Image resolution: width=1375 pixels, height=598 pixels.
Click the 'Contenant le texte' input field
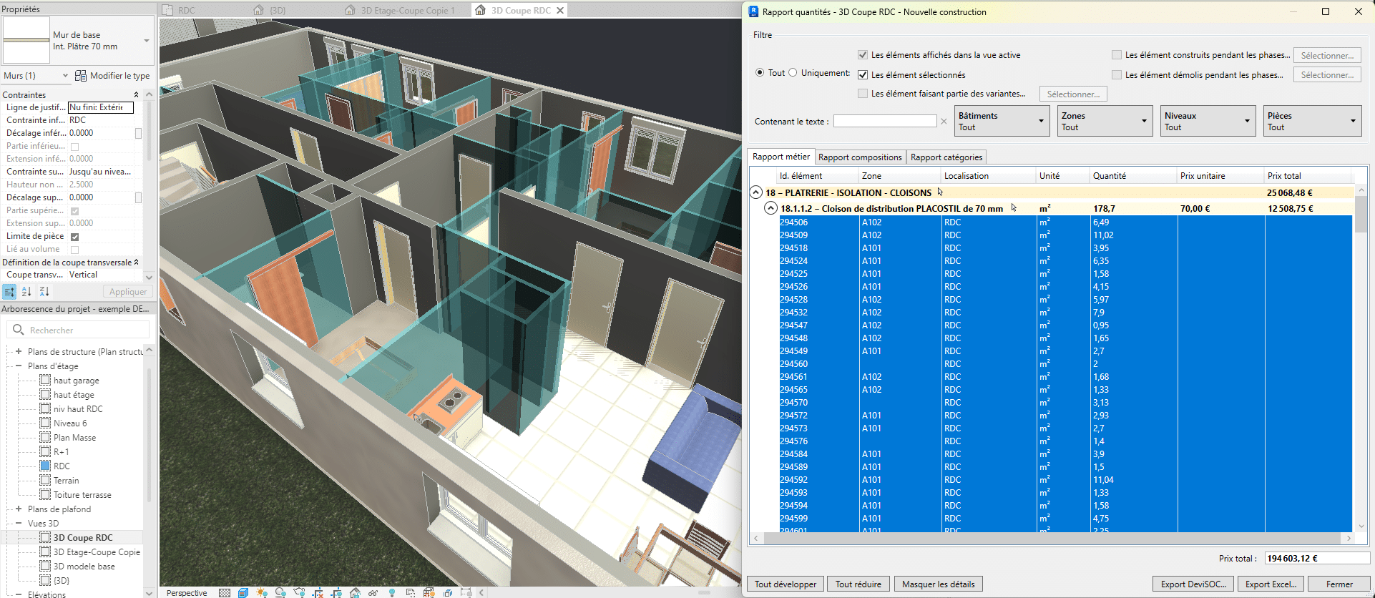884,122
